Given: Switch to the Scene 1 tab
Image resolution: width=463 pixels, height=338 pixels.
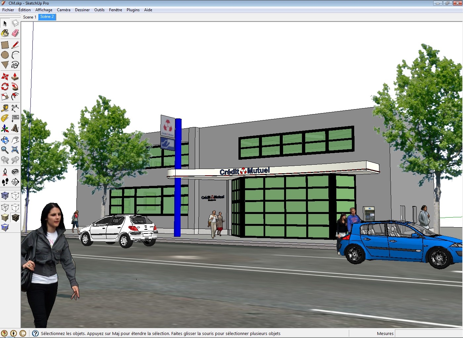Looking at the screenshot, I should [29, 17].
